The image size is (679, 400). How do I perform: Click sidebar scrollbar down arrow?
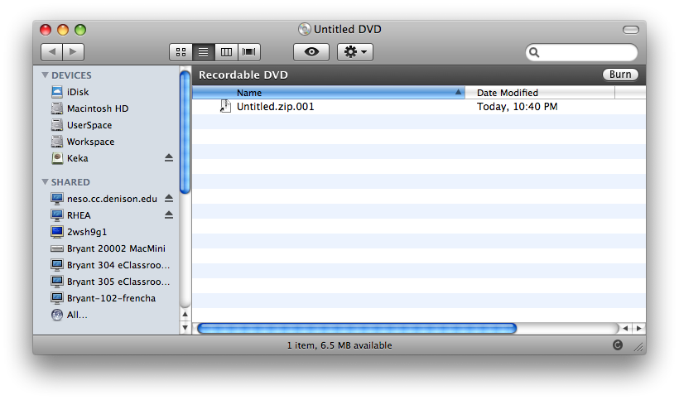click(x=185, y=328)
